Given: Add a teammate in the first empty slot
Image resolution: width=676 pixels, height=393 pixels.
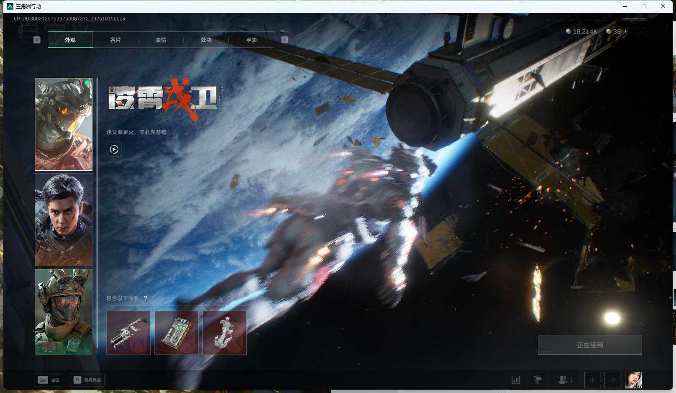Looking at the screenshot, I should (x=593, y=380).
